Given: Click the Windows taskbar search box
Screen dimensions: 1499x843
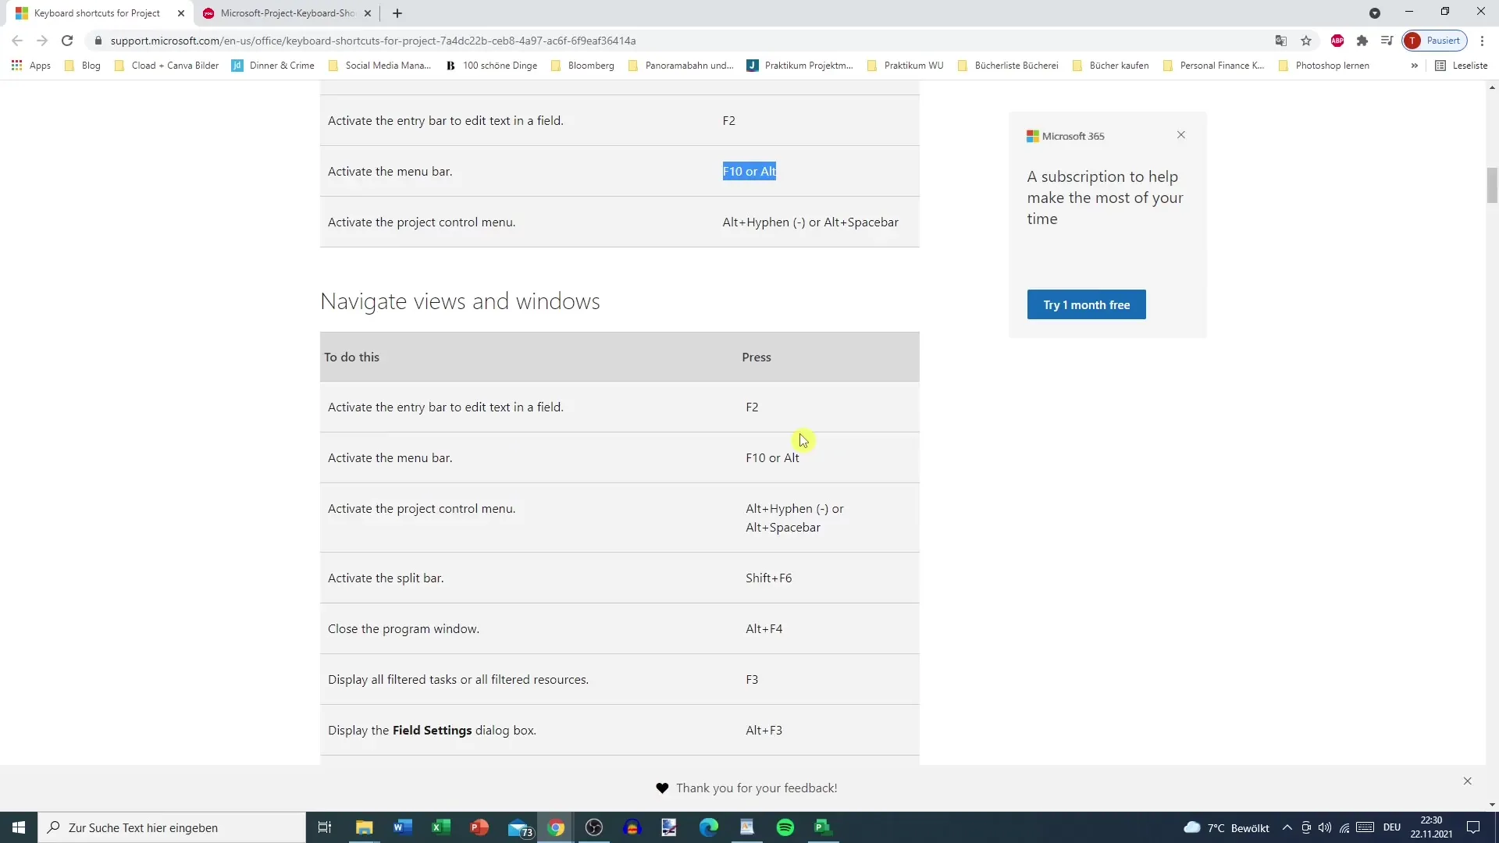Looking at the screenshot, I should [x=172, y=827].
